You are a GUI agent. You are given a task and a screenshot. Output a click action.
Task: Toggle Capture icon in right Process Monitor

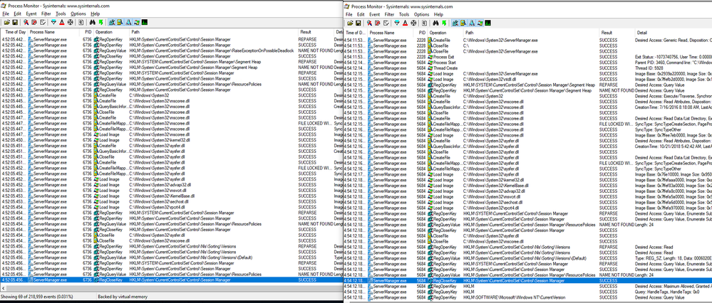[x=369, y=22]
